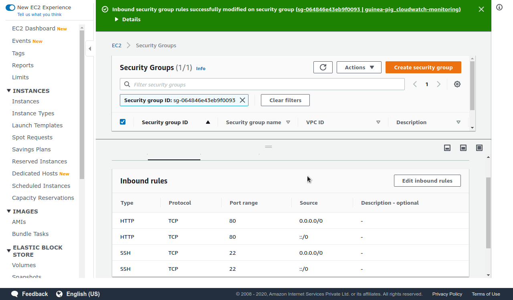Open the 'Tell us what you think' link
Image resolution: width=513 pixels, height=300 pixels.
point(39,15)
